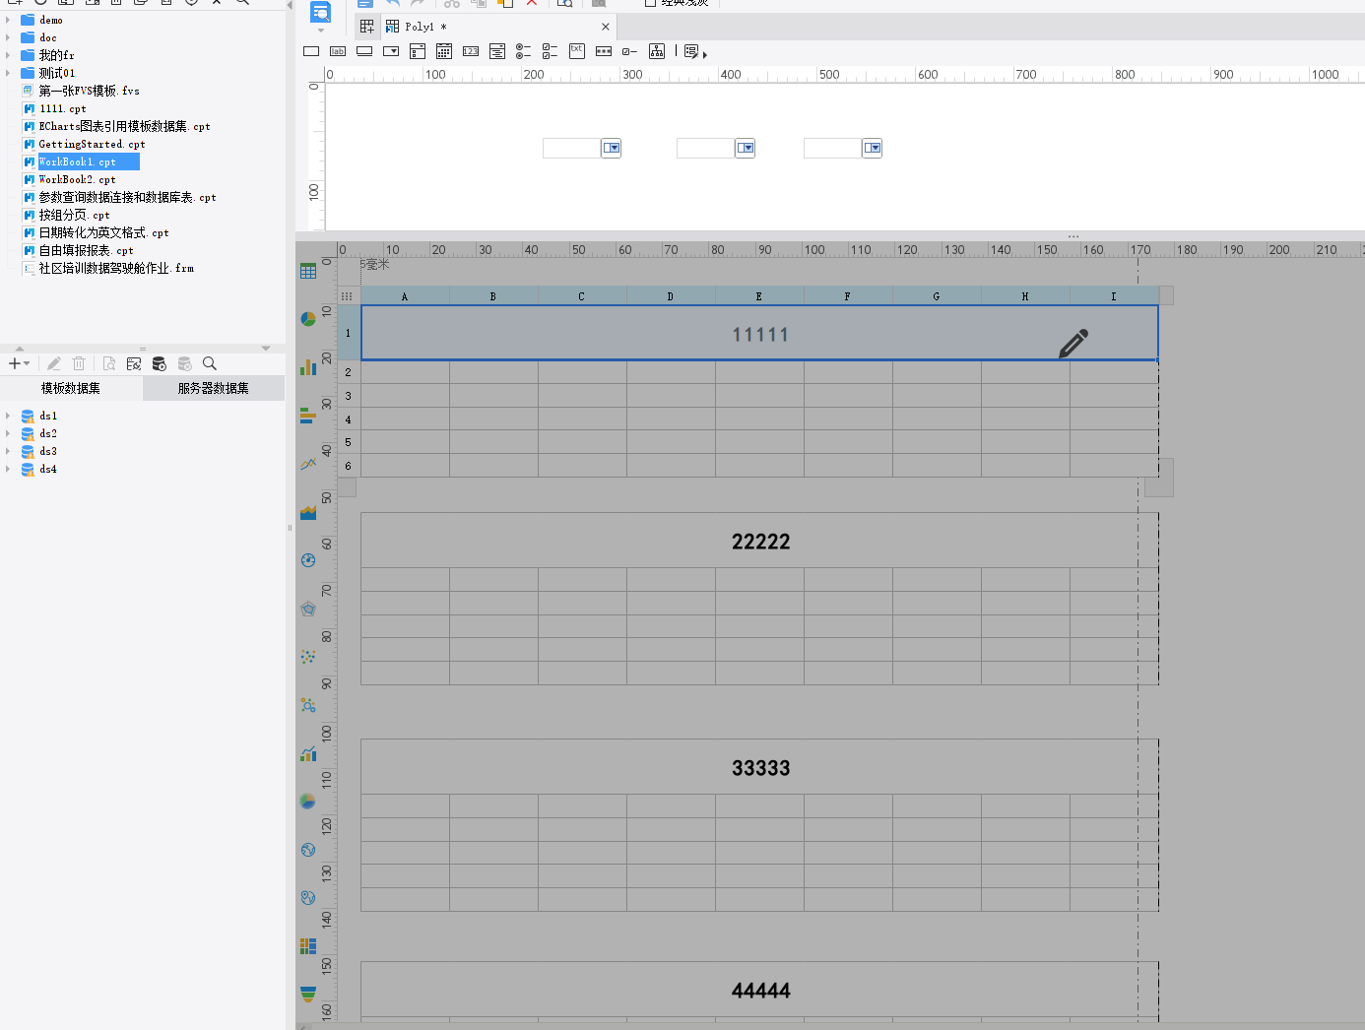Open the add dataset plus dropdown
This screenshot has width=1365, height=1030.
pos(19,363)
